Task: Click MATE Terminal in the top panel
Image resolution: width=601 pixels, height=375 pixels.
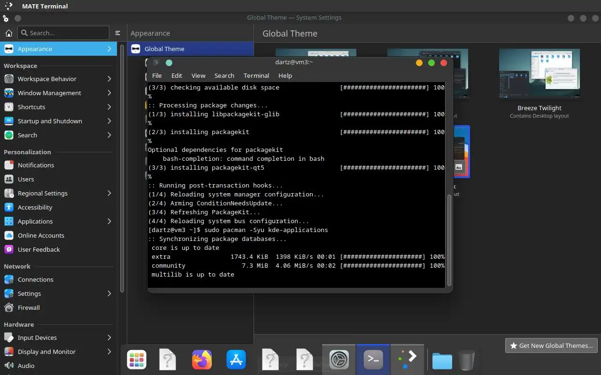Action: coord(45,6)
